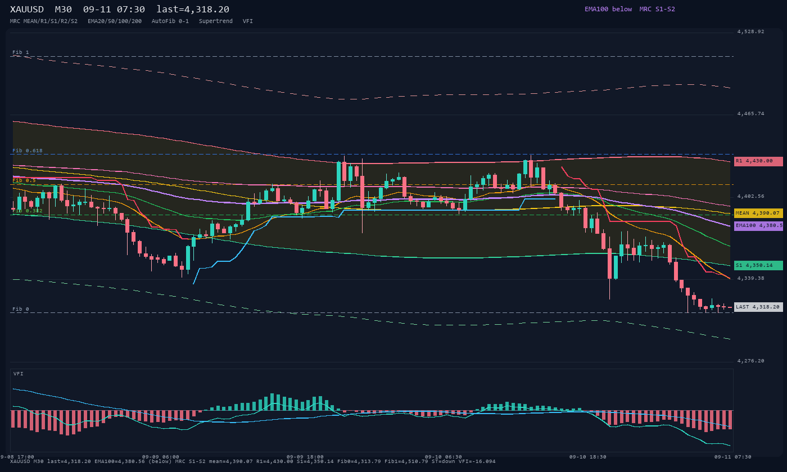This screenshot has height=472, width=787.
Task: Click the XAUUSD symbol in the chart title
Action: (x=27, y=10)
